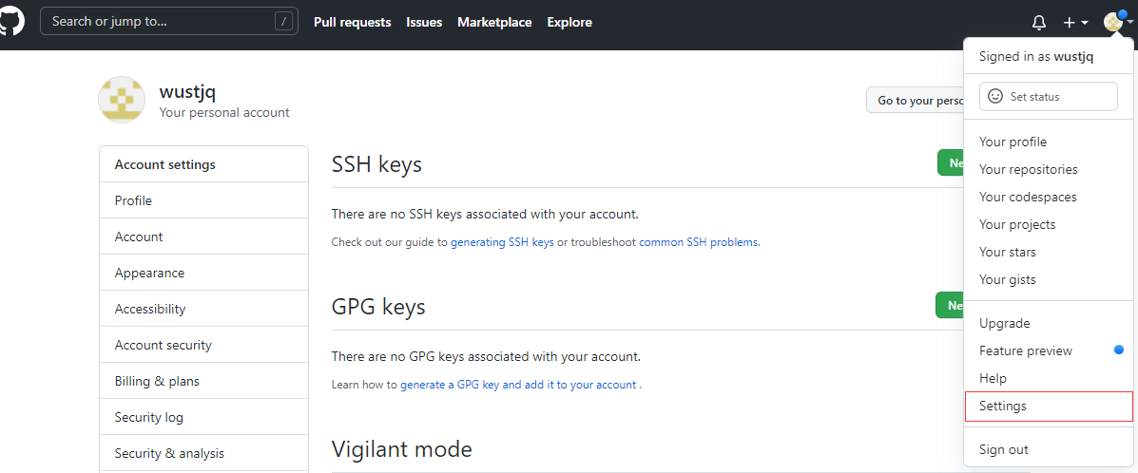Viewport: 1138px width, 473px height.
Task: Go to Marketplace in top navigation
Action: pos(494,22)
